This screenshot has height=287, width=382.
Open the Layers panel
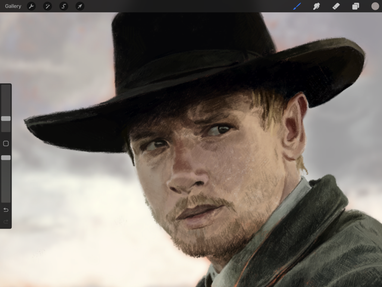pyautogui.click(x=356, y=6)
